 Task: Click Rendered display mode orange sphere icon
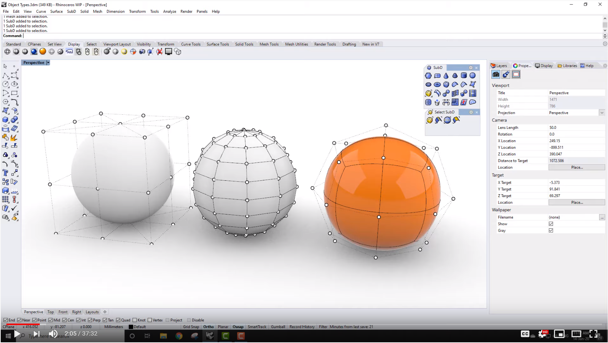43,51
